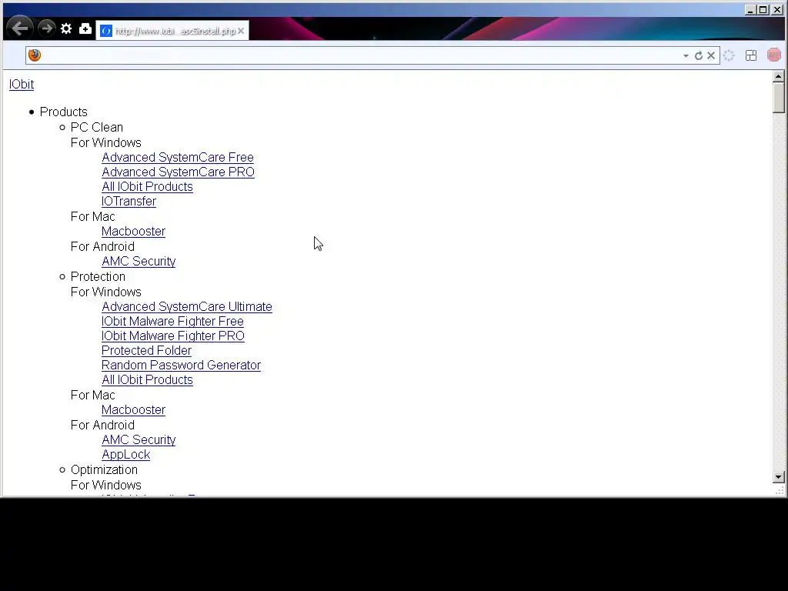Open the Advanced SystemCare Free link

pyautogui.click(x=178, y=157)
